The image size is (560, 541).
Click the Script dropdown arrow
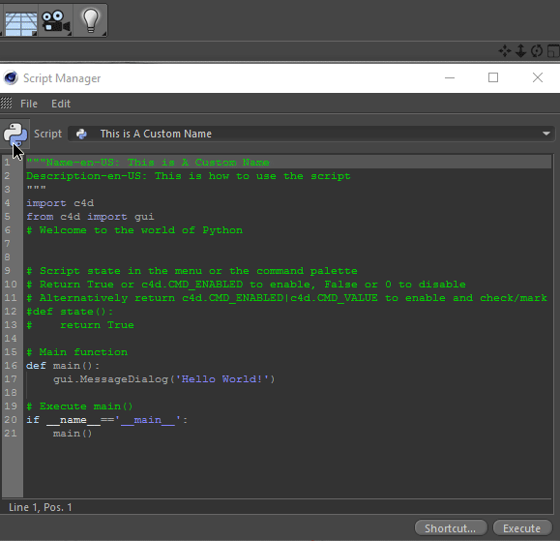pyautogui.click(x=545, y=134)
